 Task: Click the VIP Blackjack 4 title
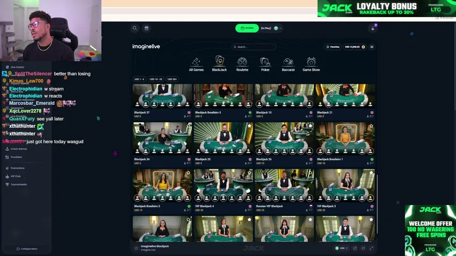click(204, 206)
